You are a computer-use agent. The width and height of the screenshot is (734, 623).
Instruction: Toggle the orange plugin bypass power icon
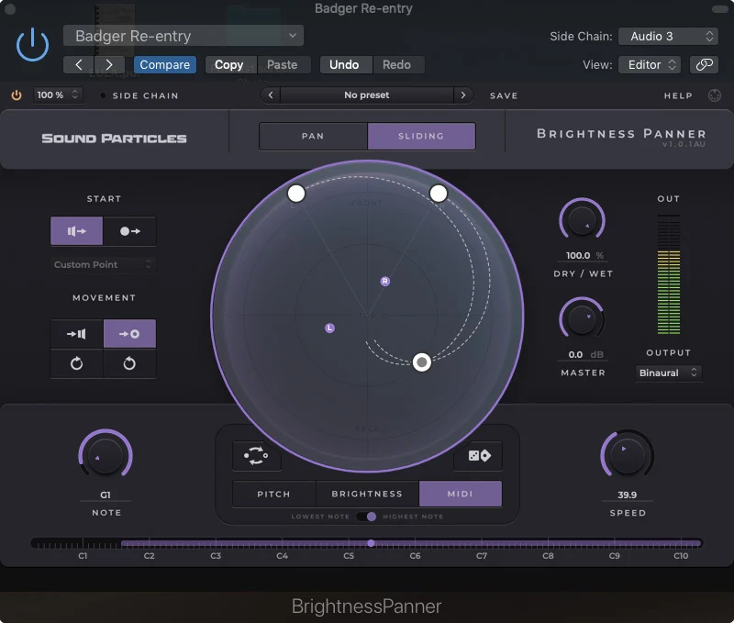click(17, 95)
